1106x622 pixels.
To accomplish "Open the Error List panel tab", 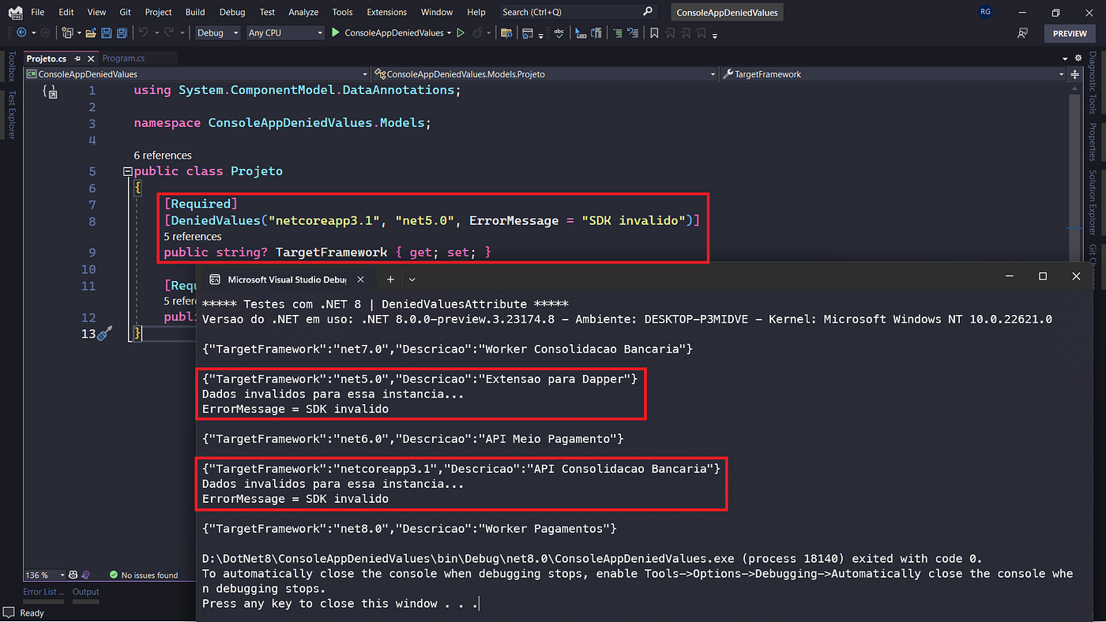I will (43, 592).
